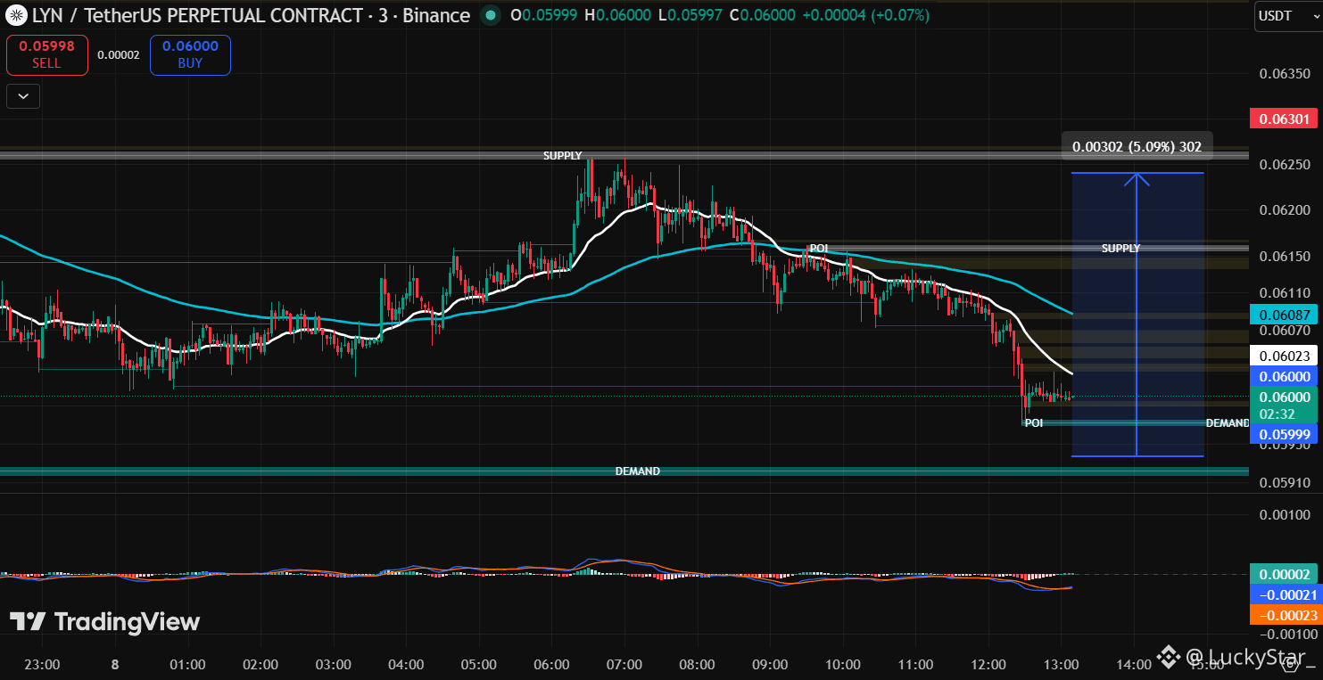Click the green market status dot

[490, 15]
